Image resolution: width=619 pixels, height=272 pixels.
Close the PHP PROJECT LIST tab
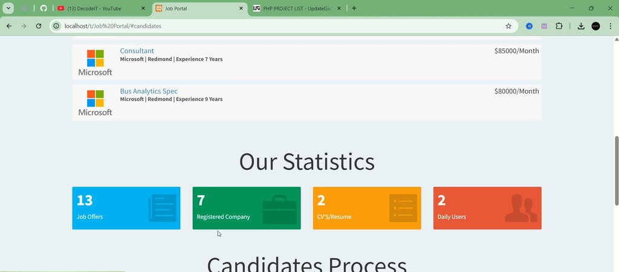tap(339, 8)
